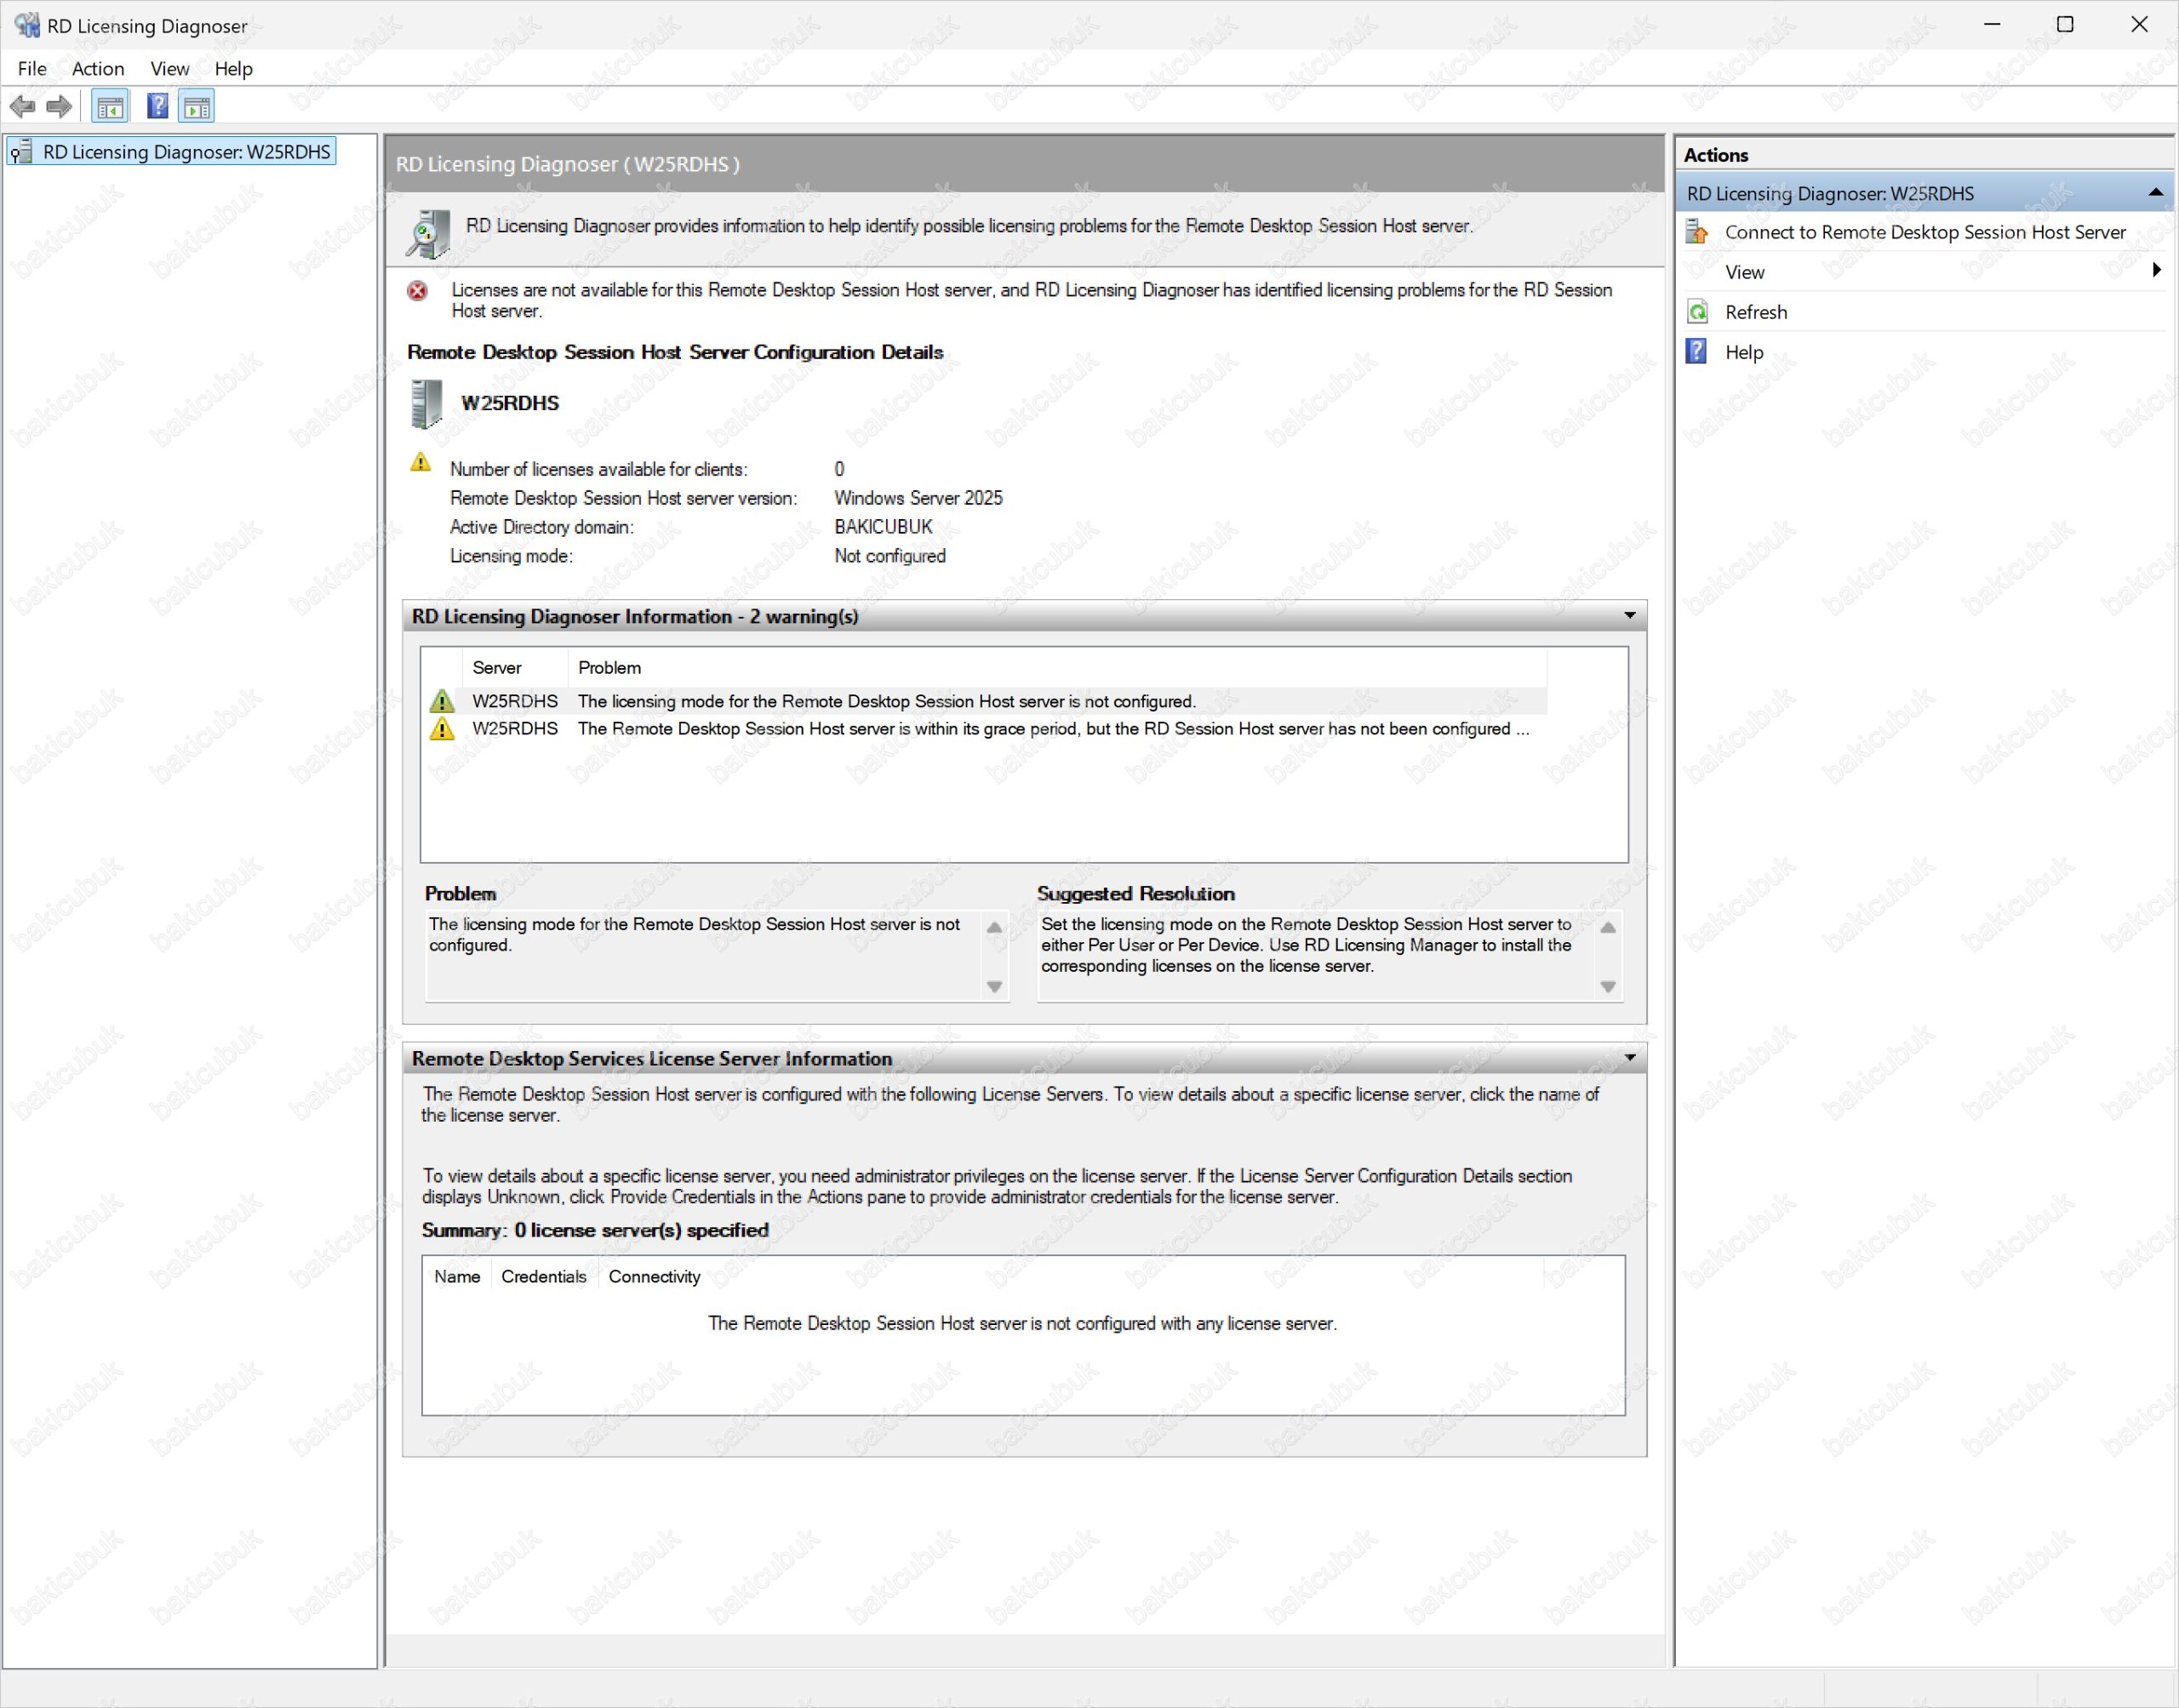
Task: Select RD Licensing Diagnoser: W25RDHS tree node
Action: click(186, 152)
